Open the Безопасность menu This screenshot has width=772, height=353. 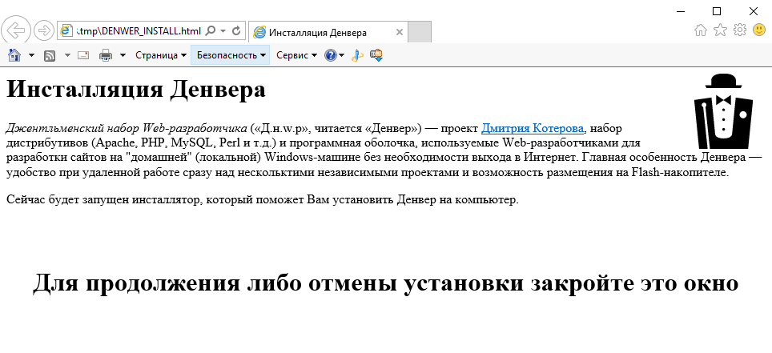tap(231, 55)
